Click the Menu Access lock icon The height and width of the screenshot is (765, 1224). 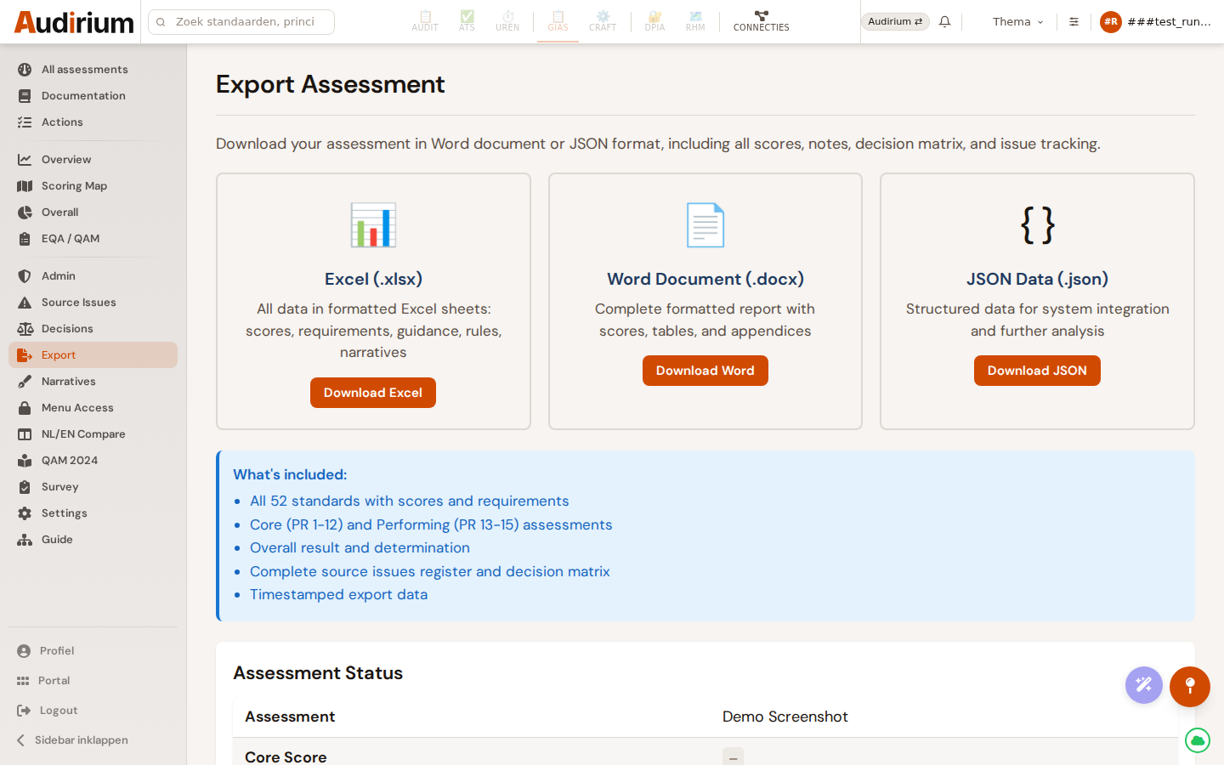tap(25, 408)
